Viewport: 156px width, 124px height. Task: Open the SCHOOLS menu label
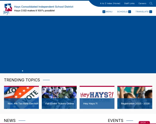pyautogui.click(x=122, y=12)
